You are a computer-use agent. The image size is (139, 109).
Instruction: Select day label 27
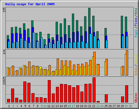click(114, 106)
